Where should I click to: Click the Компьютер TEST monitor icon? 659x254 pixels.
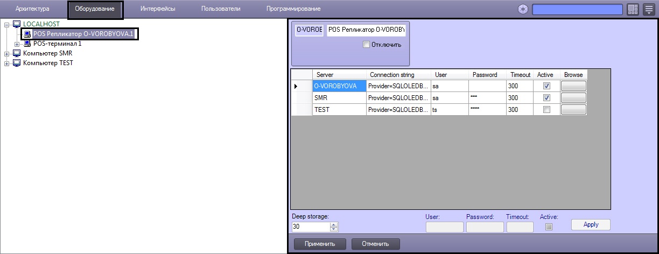coord(16,63)
